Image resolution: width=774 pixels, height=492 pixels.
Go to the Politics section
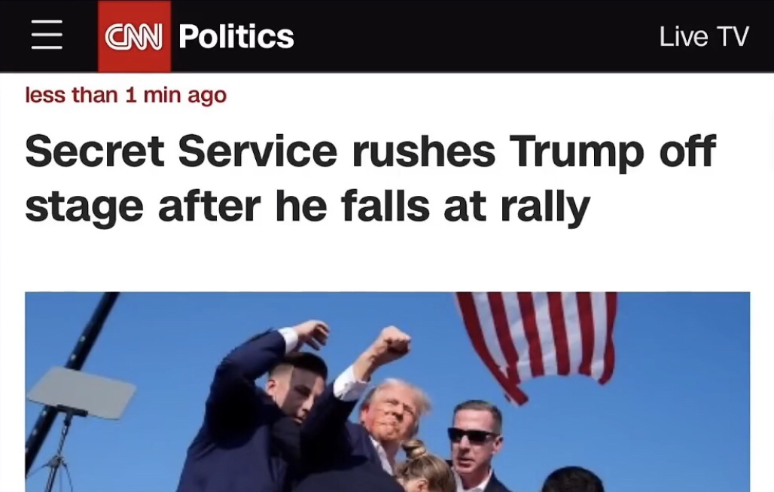[236, 37]
